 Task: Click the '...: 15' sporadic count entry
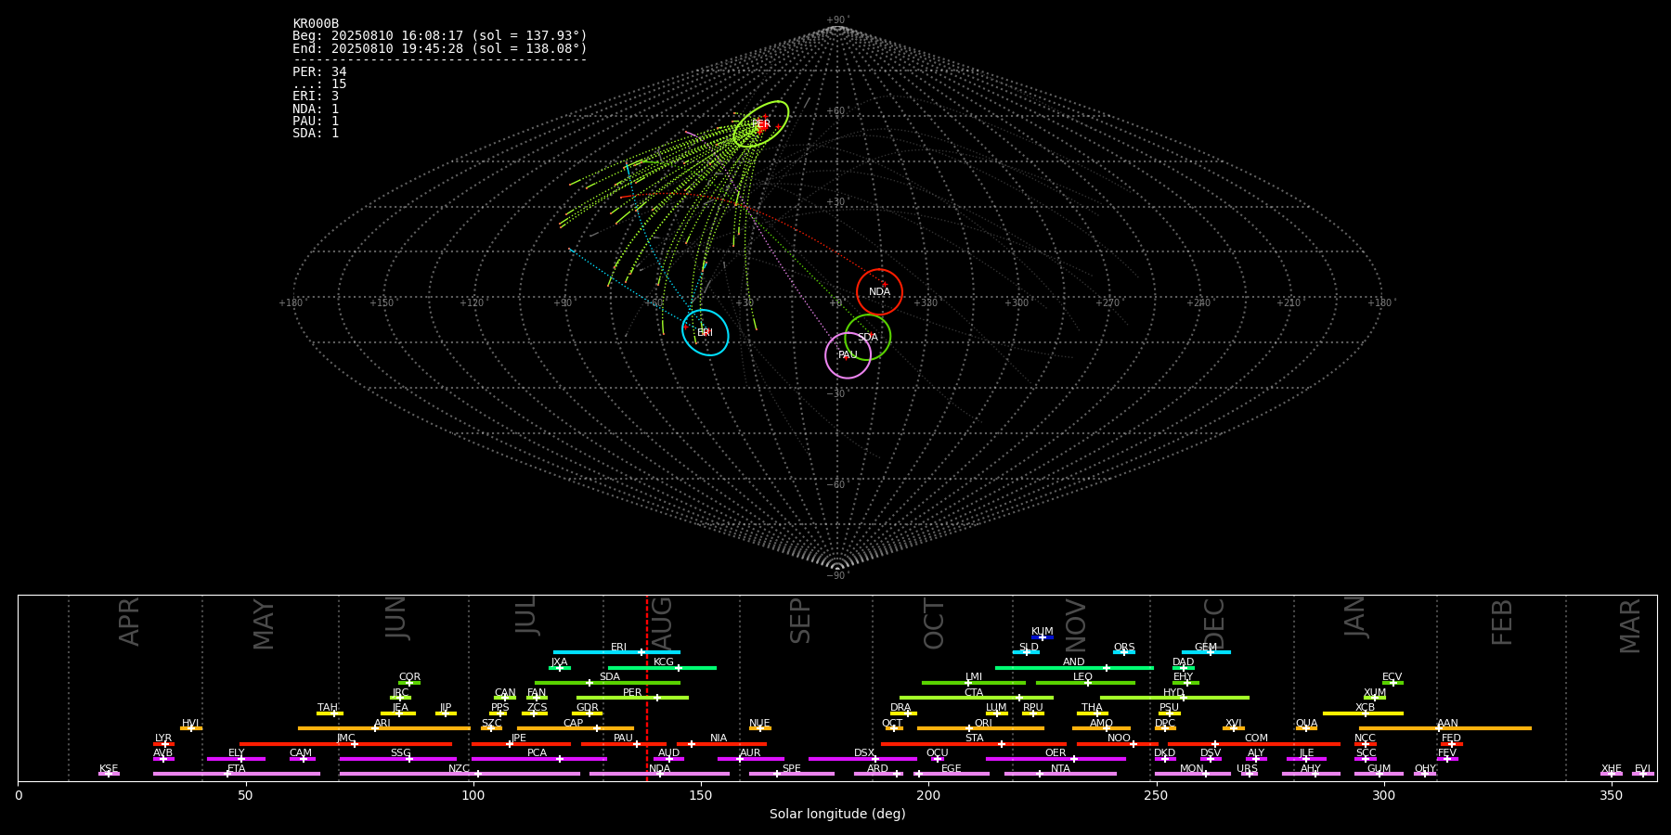point(319,84)
